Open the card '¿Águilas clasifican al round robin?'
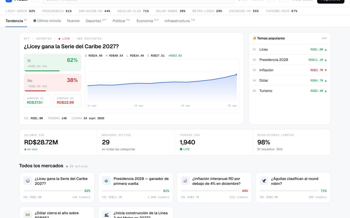The image size is (350, 218). click(x=293, y=187)
